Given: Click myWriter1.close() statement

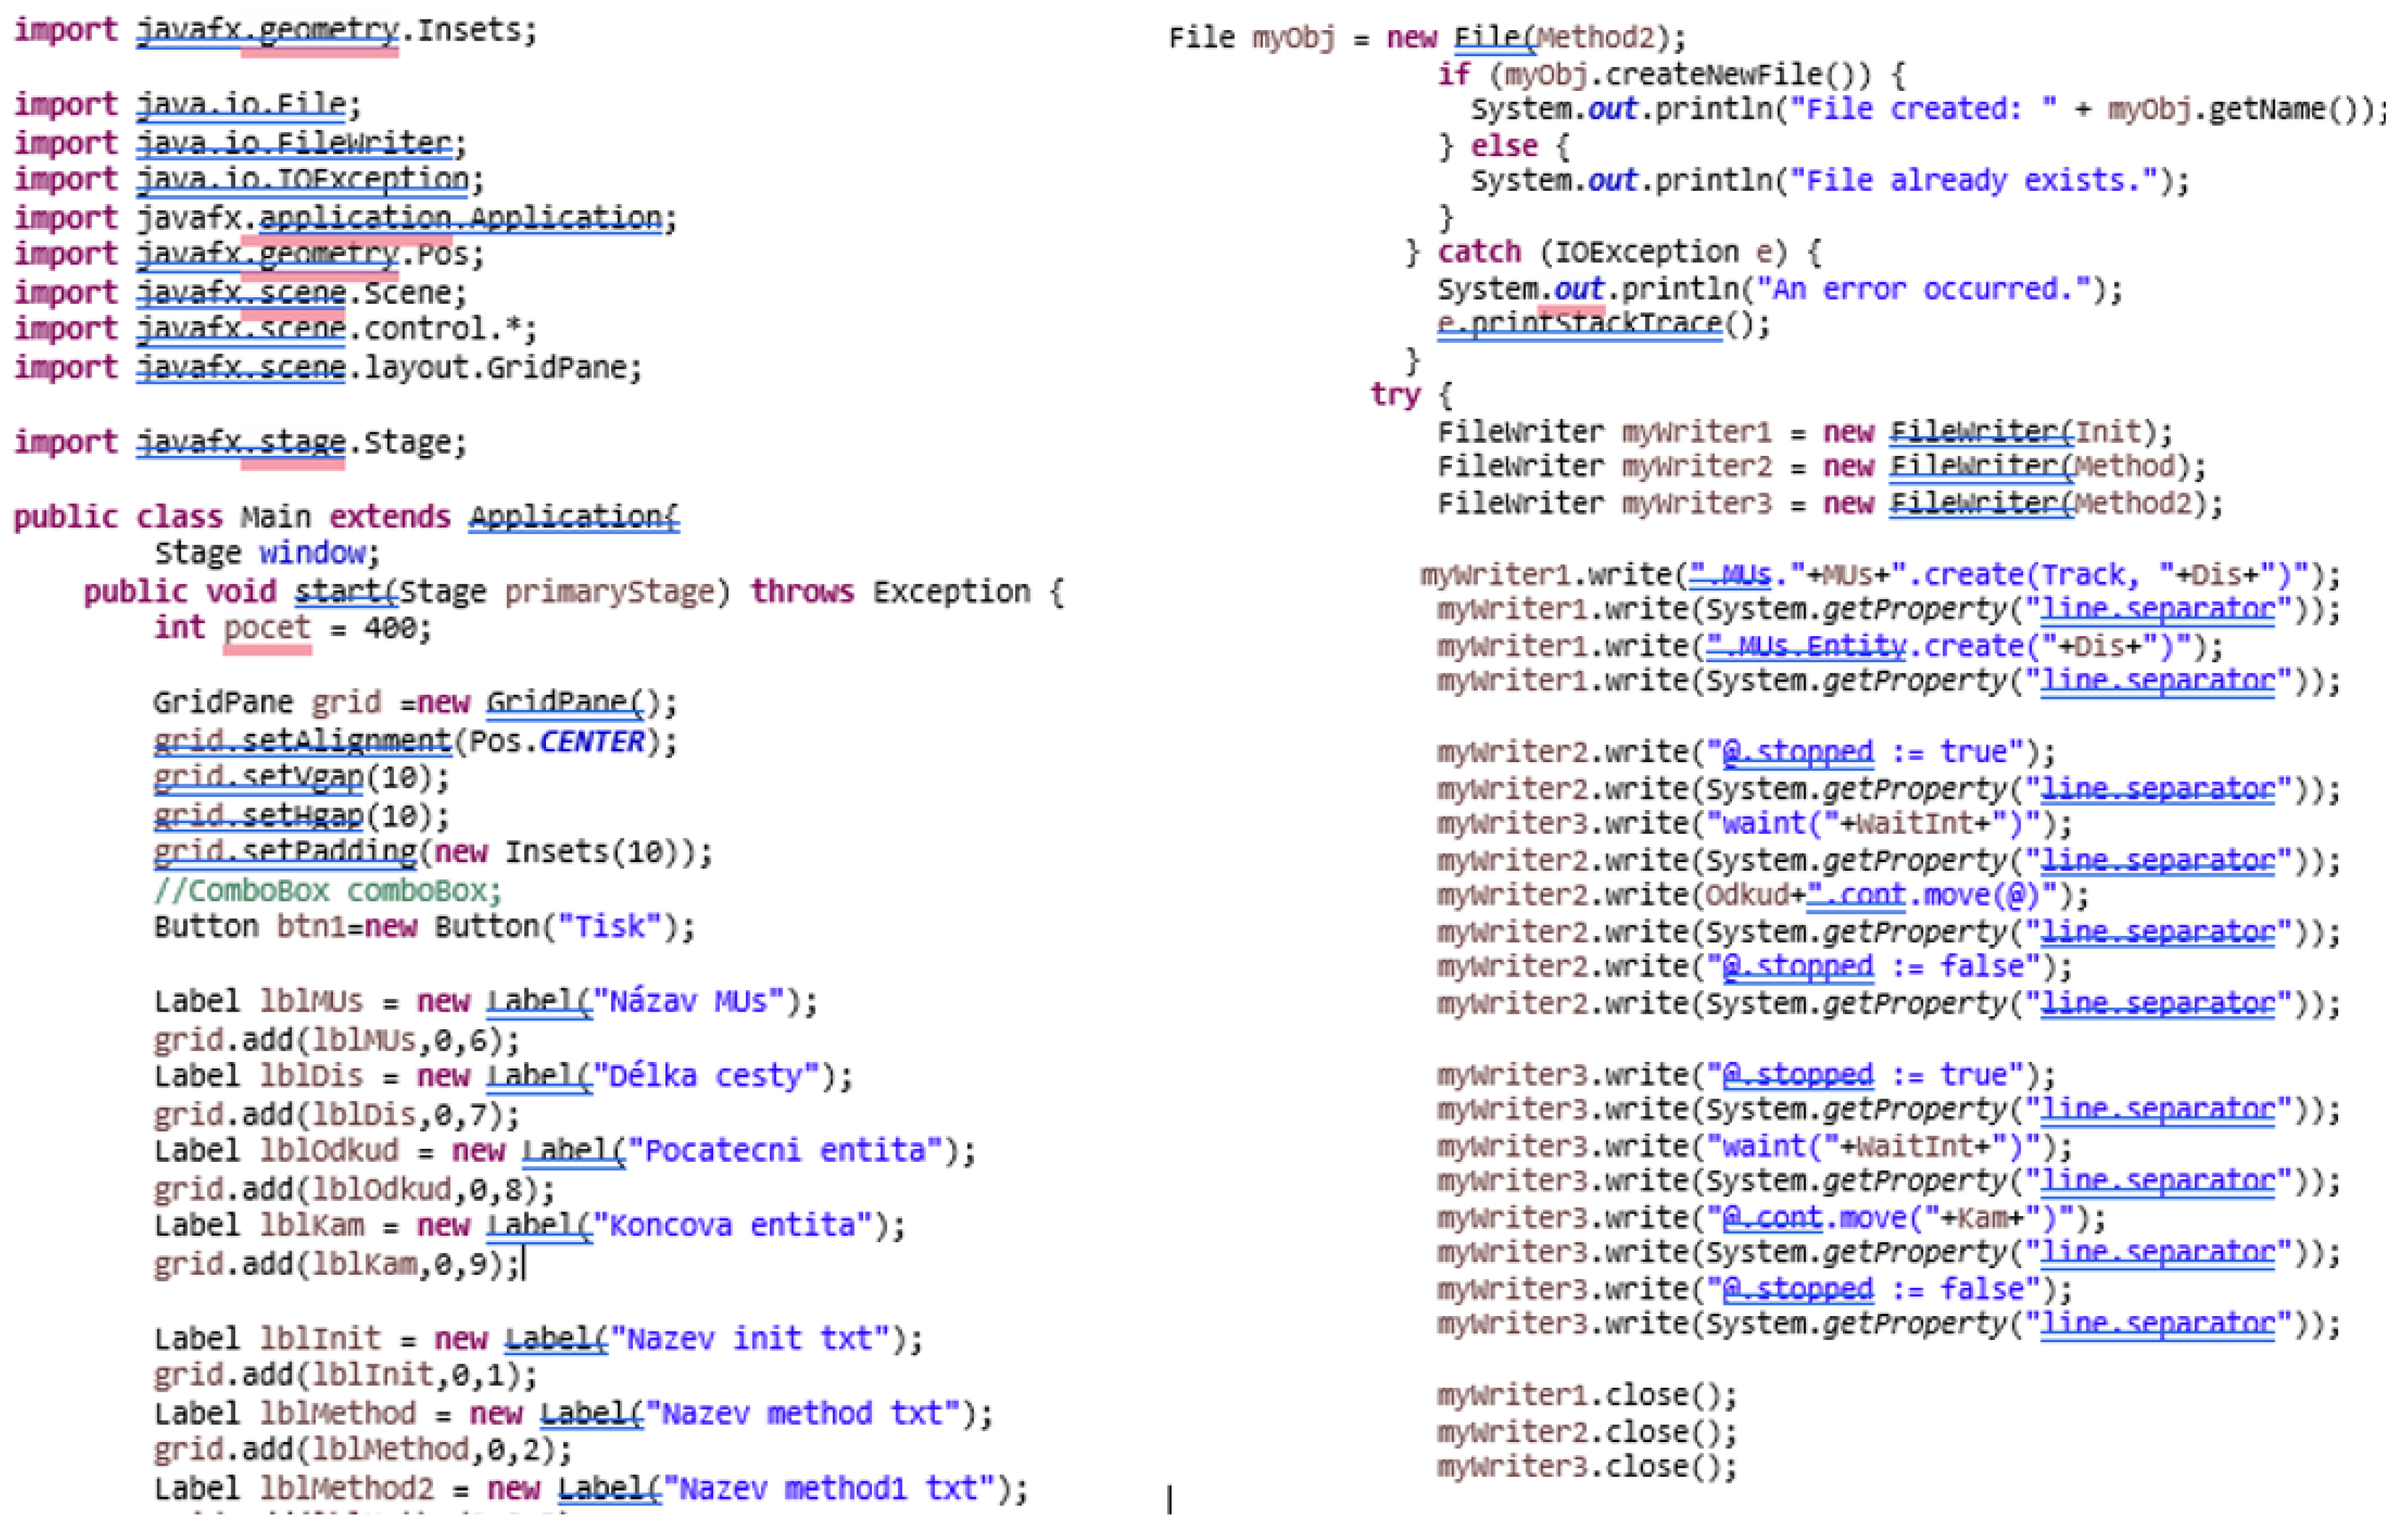Looking at the screenshot, I should (1586, 1395).
